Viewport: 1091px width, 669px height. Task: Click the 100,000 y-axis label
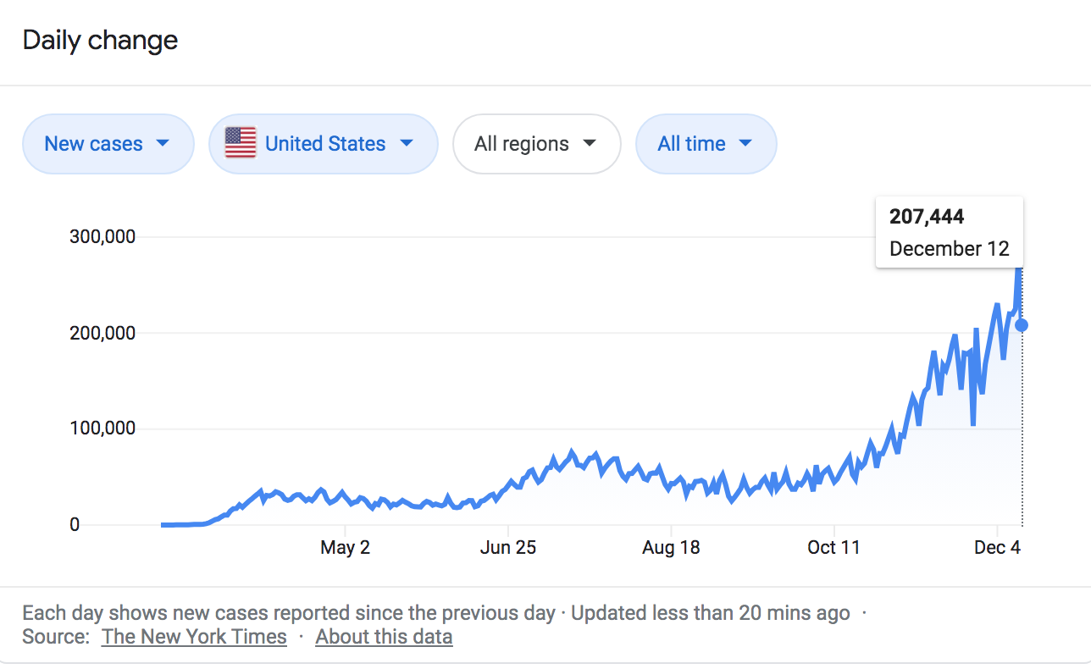click(102, 428)
